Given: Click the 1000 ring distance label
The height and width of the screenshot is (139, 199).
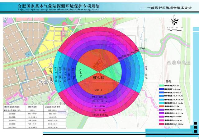Looking at the screenshot, I should (142, 49).
